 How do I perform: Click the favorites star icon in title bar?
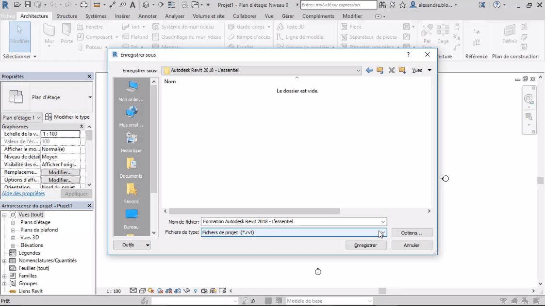coord(402,5)
